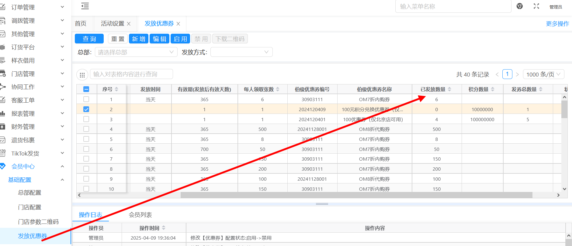Click the 查询 button
The width and height of the screenshot is (572, 246).
click(89, 39)
